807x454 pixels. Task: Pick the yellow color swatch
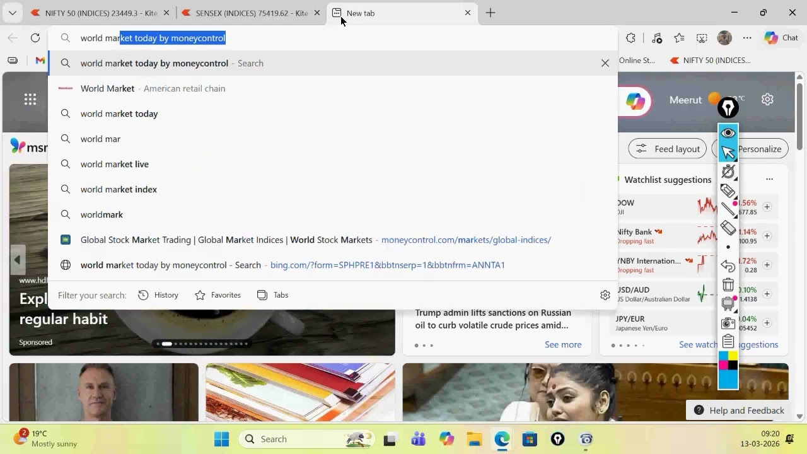pos(733,356)
